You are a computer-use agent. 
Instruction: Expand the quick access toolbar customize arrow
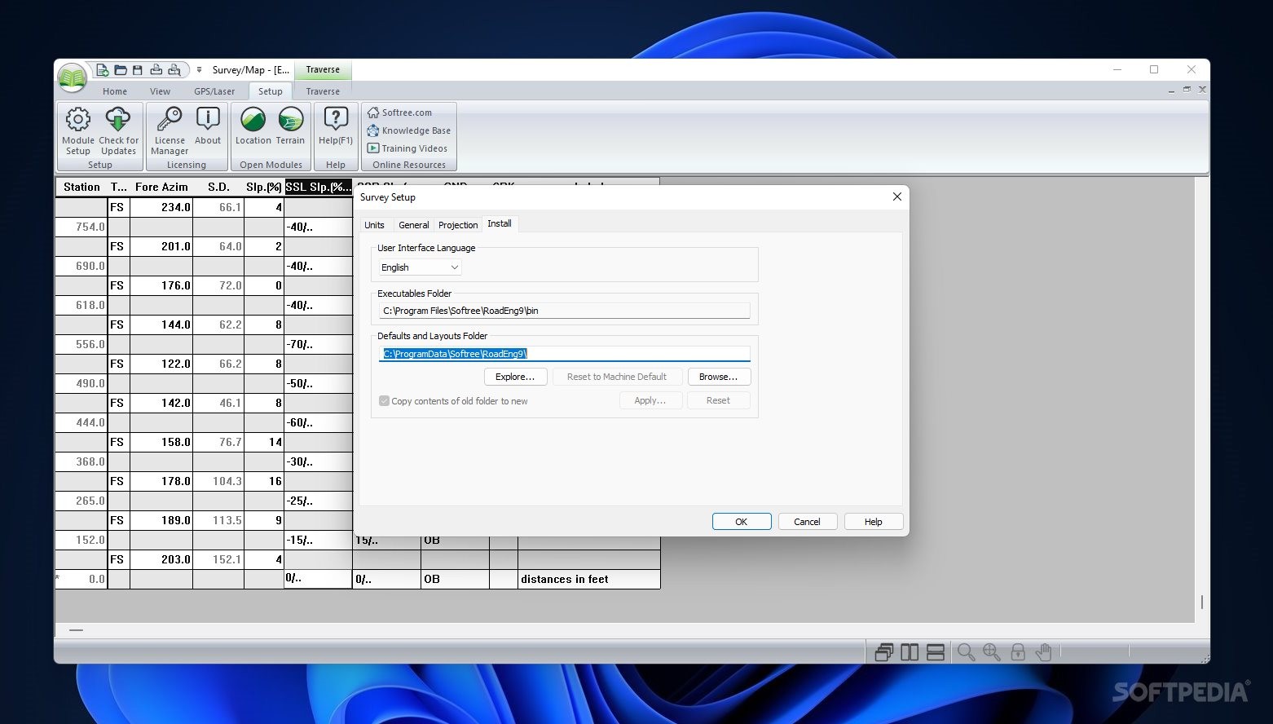tap(199, 70)
